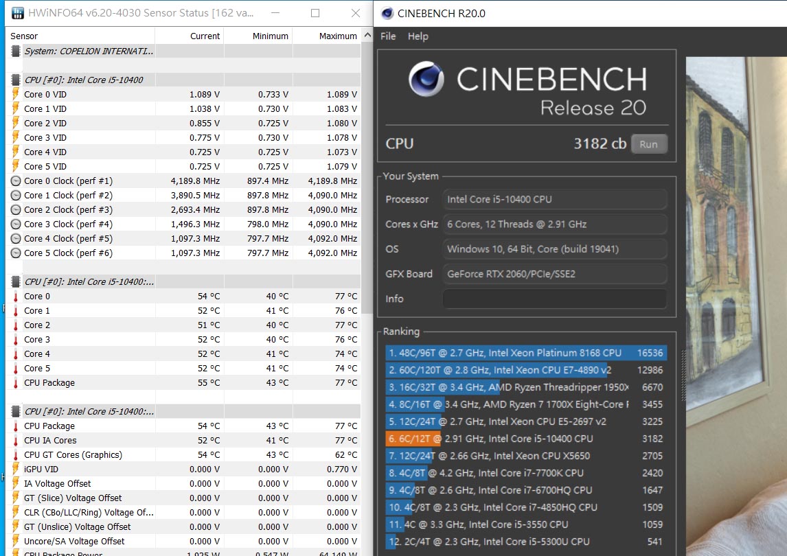Maximize the HWiNFO64 Sensor Status window
The height and width of the screenshot is (556, 787).
pos(315,13)
